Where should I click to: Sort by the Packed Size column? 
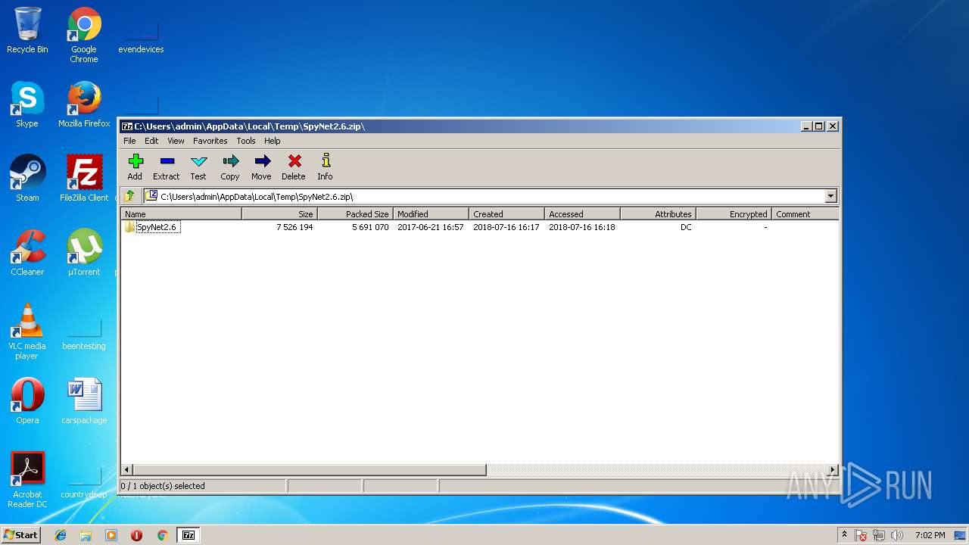[355, 214]
